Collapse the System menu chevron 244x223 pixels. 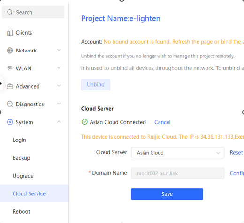tap(59, 122)
